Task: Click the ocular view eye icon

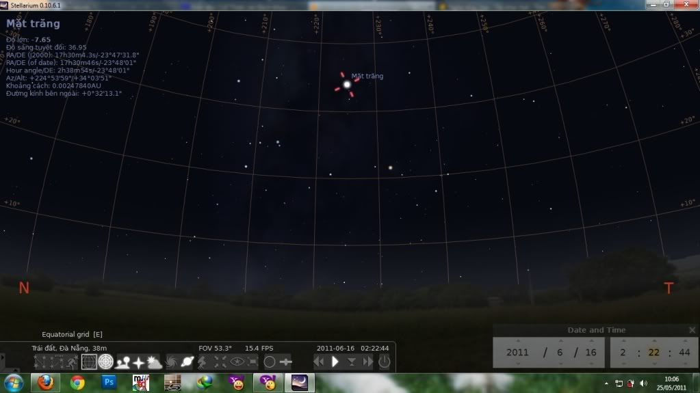Action: (237, 362)
